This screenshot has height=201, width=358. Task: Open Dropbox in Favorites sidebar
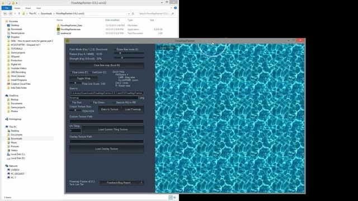point(15,37)
